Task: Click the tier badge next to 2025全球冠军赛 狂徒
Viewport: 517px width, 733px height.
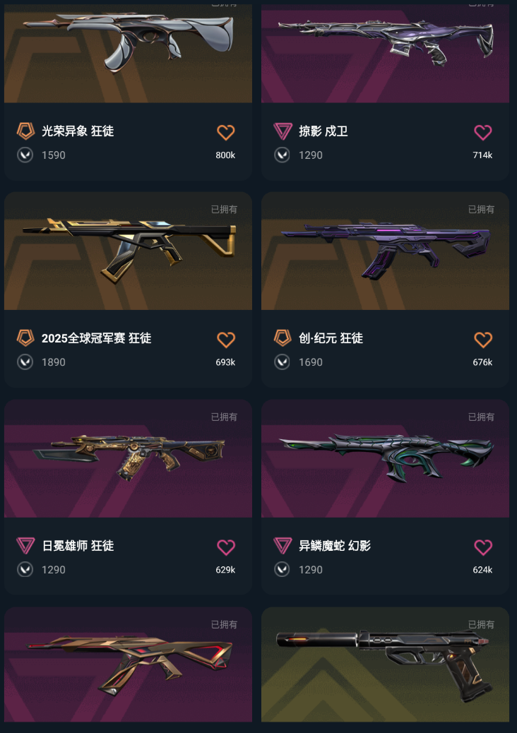Action: coord(25,338)
